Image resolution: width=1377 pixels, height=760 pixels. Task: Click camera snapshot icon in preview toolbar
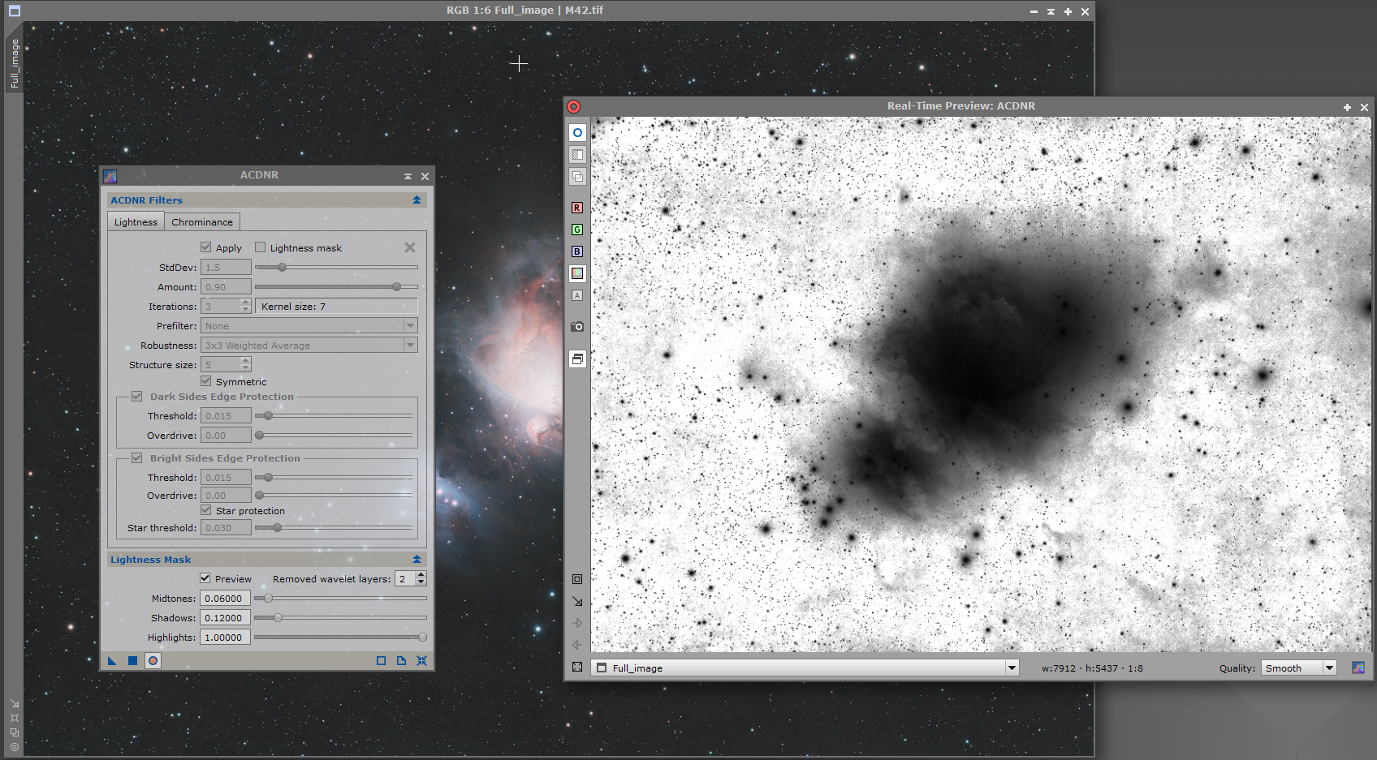tap(577, 326)
